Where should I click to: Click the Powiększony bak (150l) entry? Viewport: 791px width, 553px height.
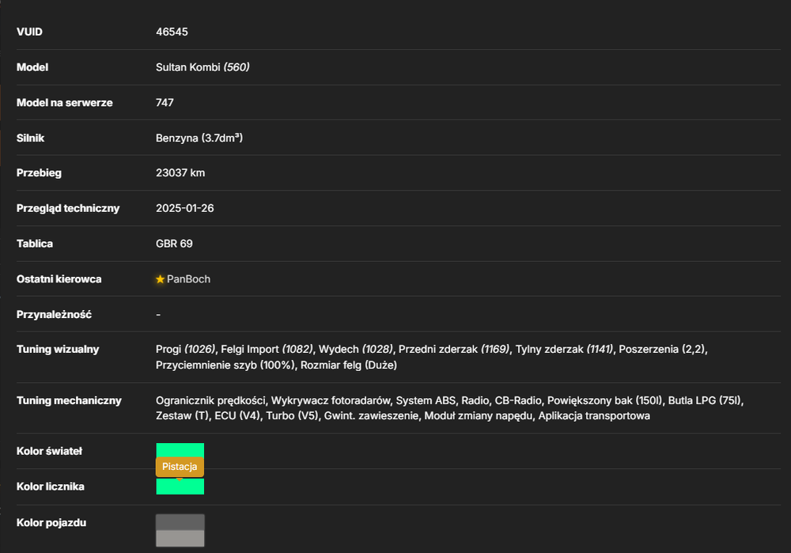[x=605, y=400]
